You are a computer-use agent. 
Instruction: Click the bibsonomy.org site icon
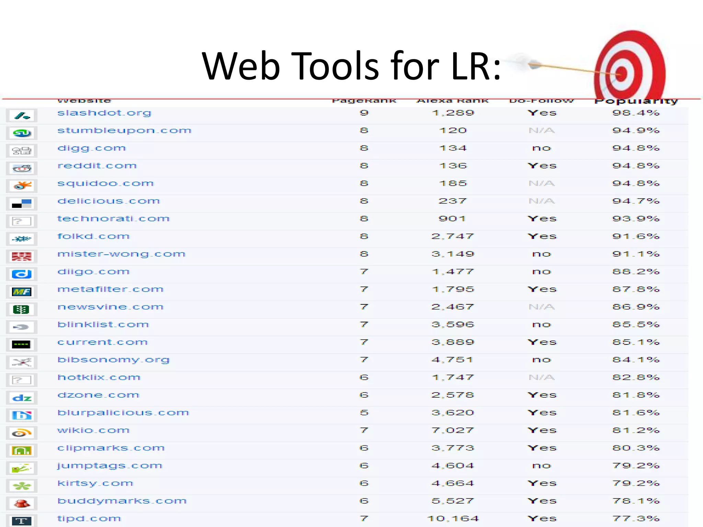click(22, 362)
